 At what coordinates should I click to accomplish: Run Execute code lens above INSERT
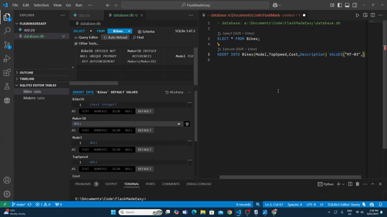pyautogui.click(x=238, y=49)
